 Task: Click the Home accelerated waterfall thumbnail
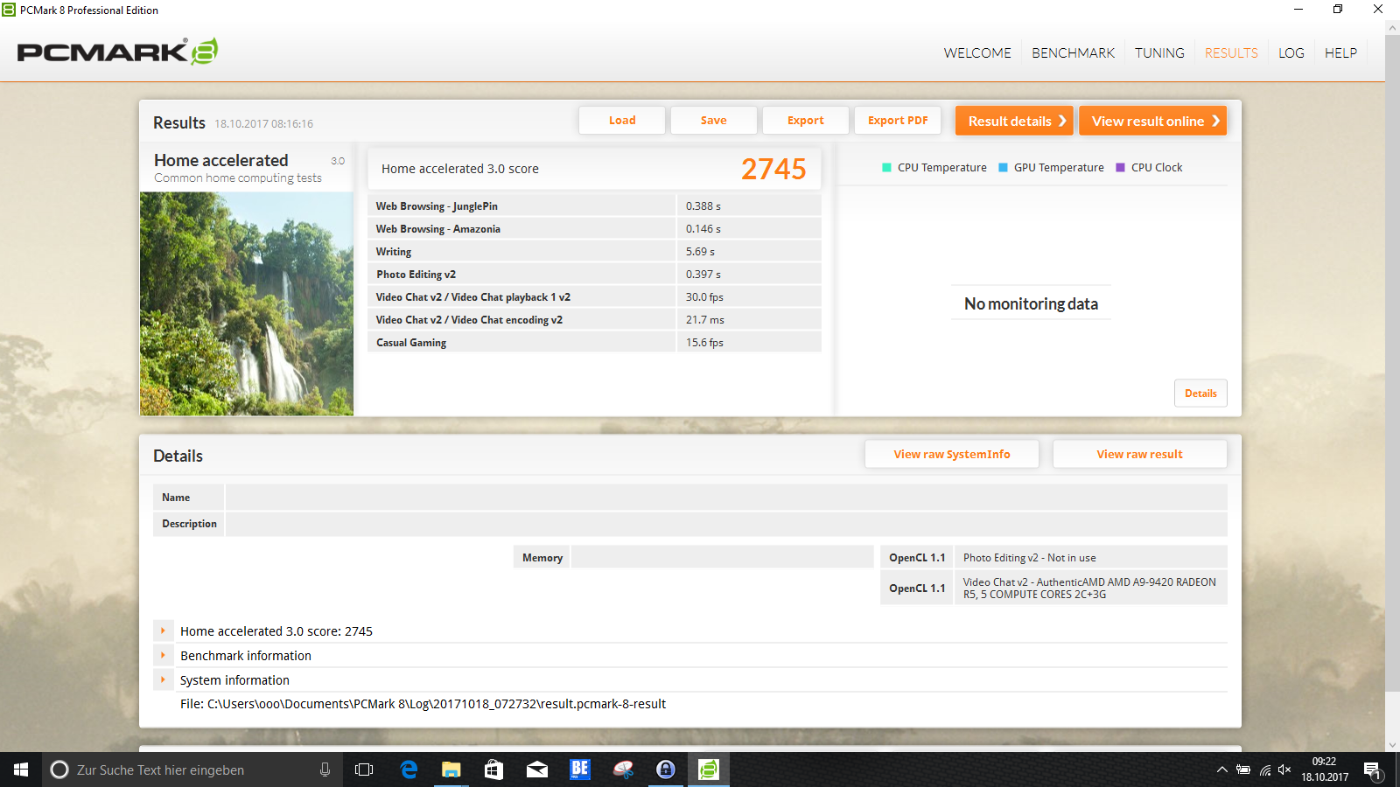247,303
